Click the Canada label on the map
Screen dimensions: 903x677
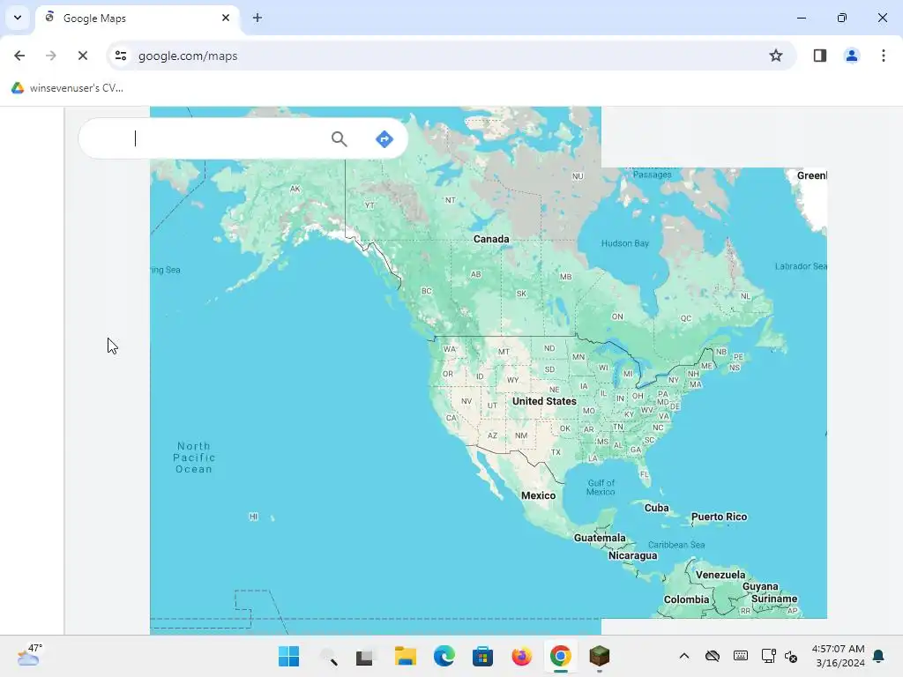[x=491, y=239]
